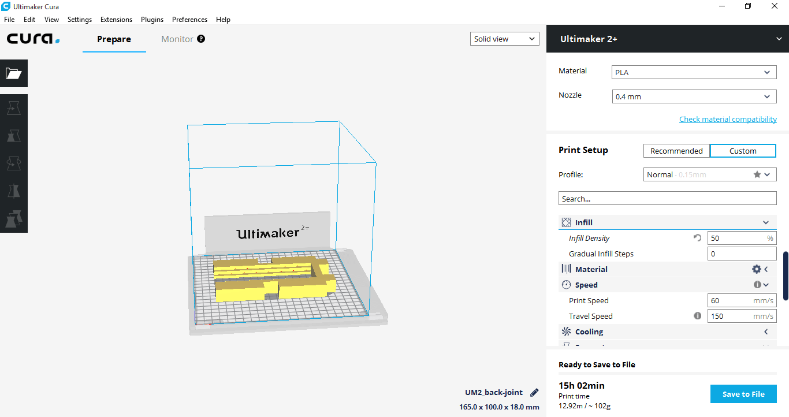Open the View menu
The image size is (789, 417).
point(51,19)
